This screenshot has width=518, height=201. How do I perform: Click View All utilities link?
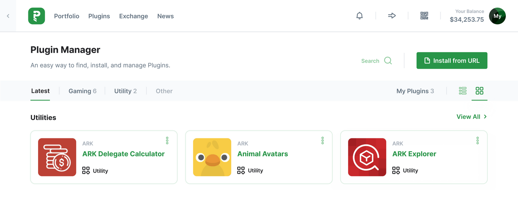click(x=472, y=117)
